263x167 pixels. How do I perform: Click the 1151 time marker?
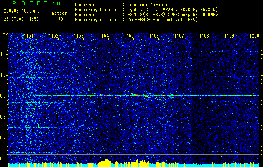pos(29,36)
